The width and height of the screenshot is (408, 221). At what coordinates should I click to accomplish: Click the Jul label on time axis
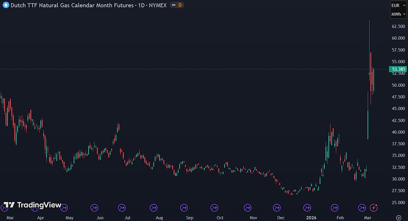coord(127,218)
